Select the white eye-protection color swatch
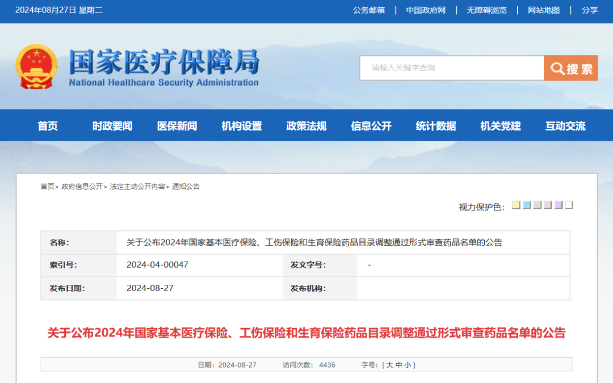The height and width of the screenshot is (383, 613). coord(569,205)
